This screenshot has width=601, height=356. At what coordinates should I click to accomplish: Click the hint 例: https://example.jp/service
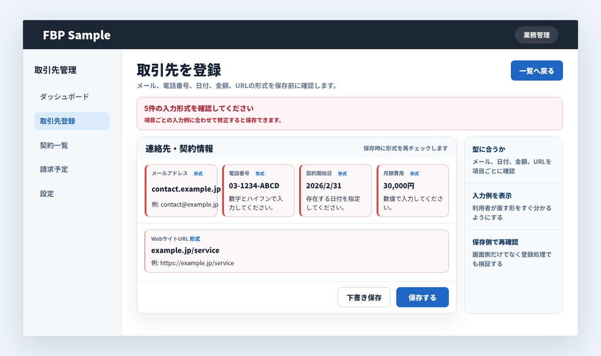[193, 263]
